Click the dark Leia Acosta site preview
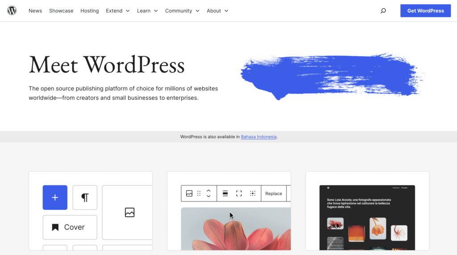 [x=367, y=218]
